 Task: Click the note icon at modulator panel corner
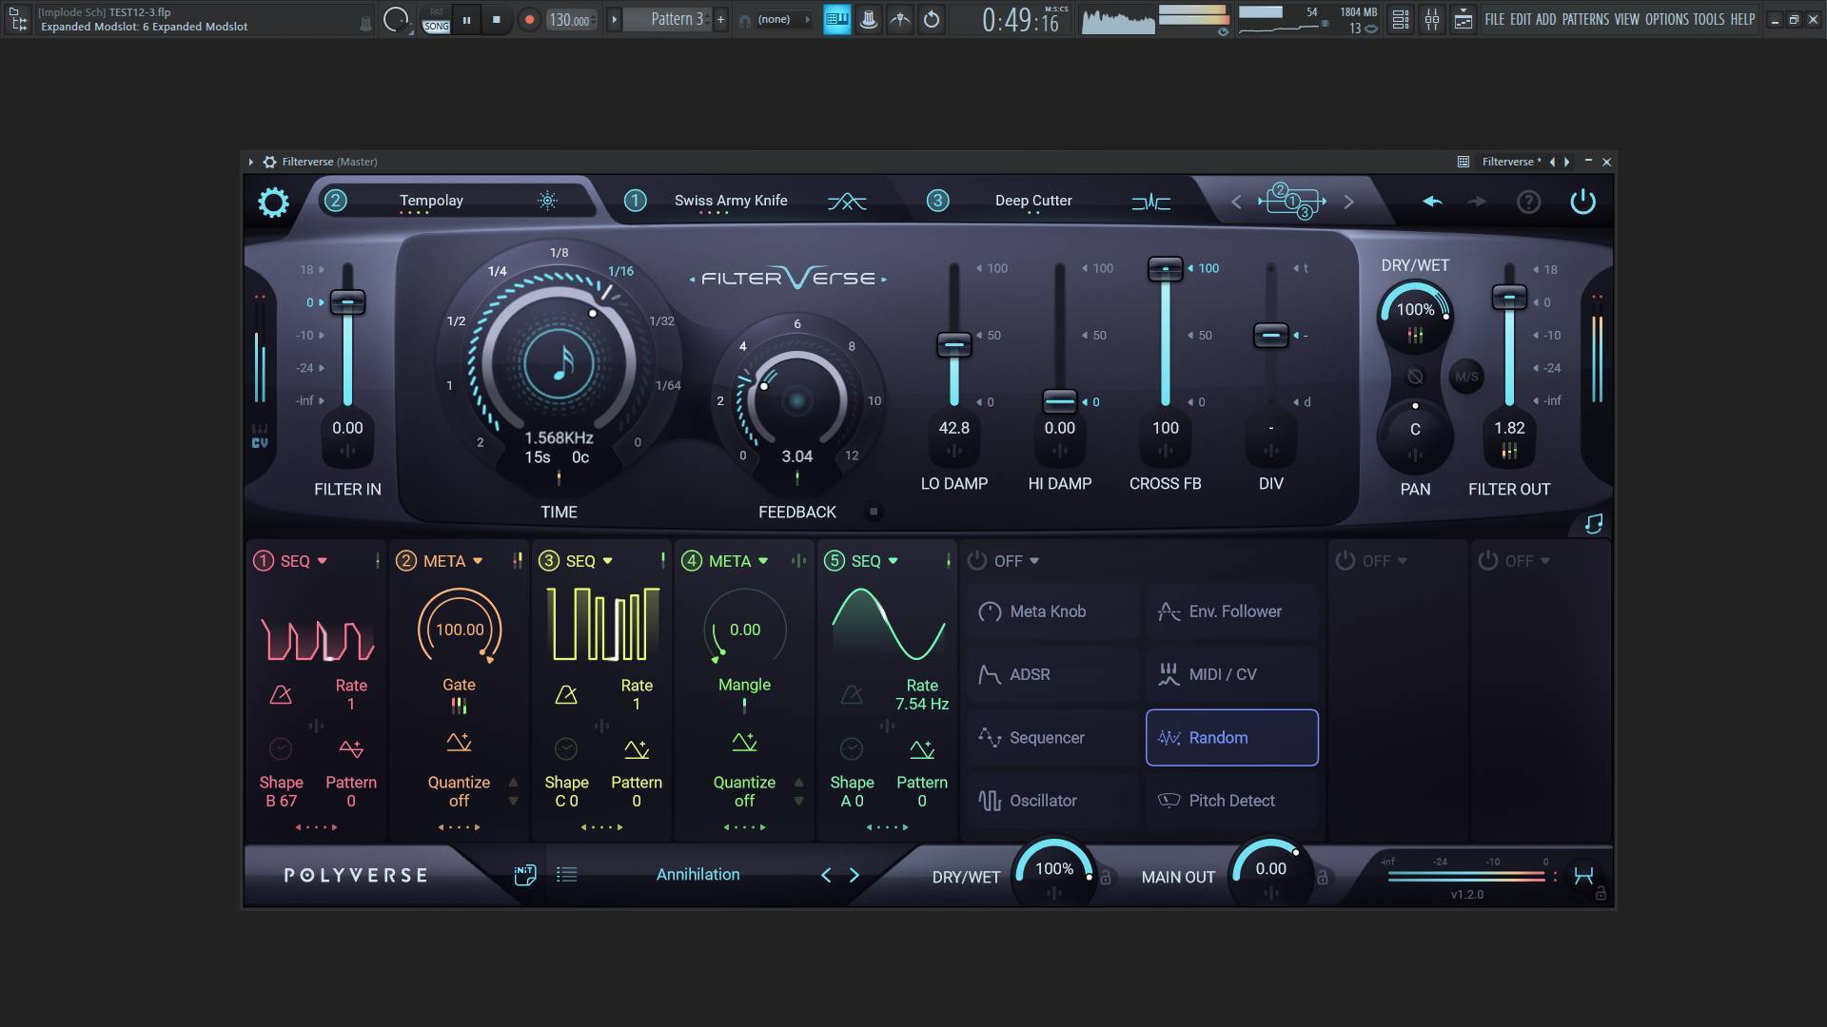1594,524
